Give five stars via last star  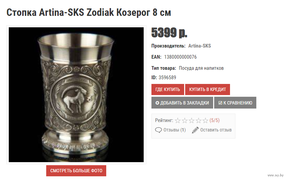(x=205, y=120)
